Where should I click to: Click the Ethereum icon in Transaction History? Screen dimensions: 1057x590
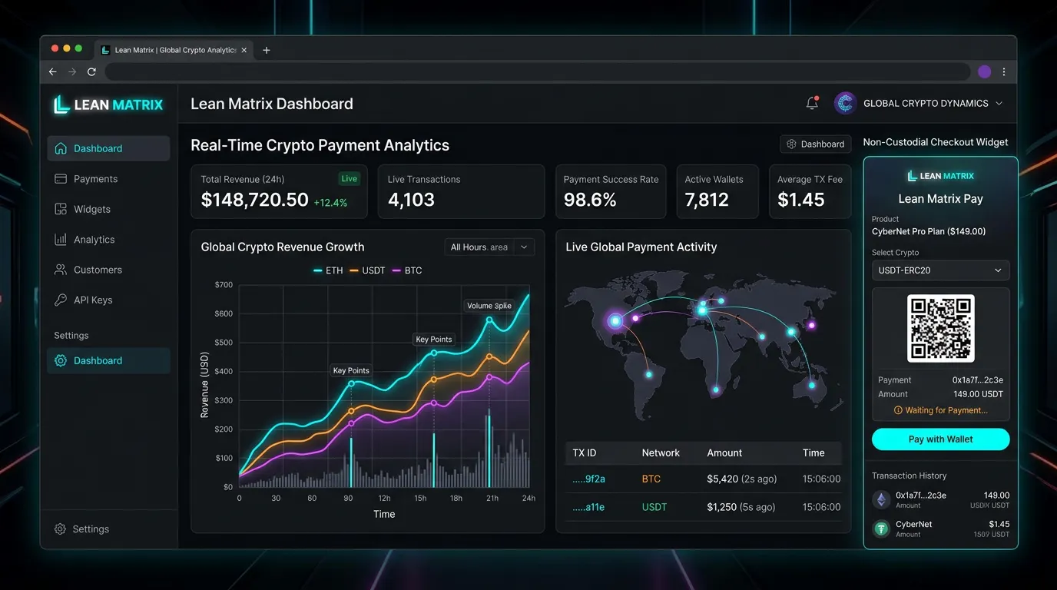point(882,500)
